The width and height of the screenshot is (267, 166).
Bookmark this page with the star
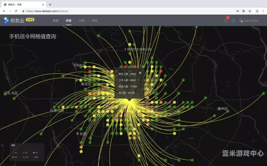click(250, 11)
